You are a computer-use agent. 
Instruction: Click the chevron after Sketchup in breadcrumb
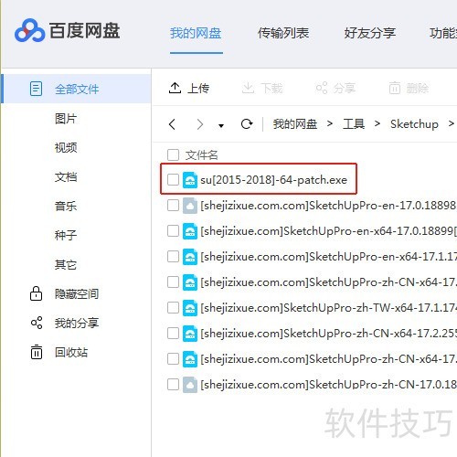tap(452, 123)
